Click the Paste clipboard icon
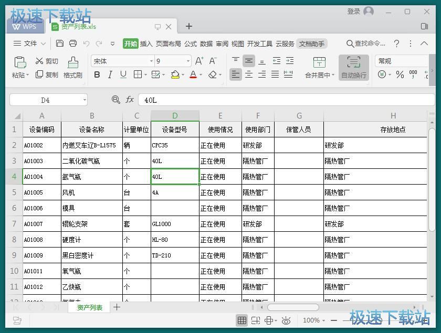Screen dimensions: 441x333 coord(20,62)
